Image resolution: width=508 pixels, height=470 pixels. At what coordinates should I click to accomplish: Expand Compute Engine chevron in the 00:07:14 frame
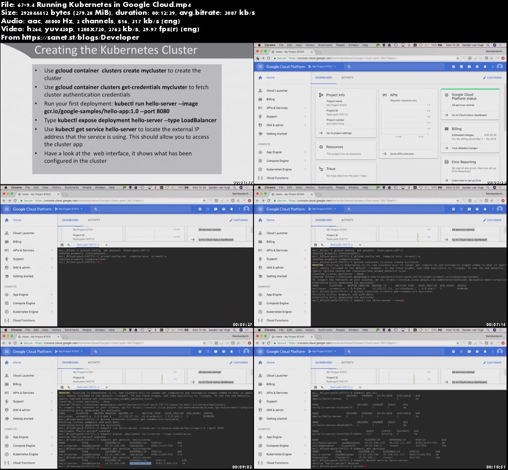(305, 303)
